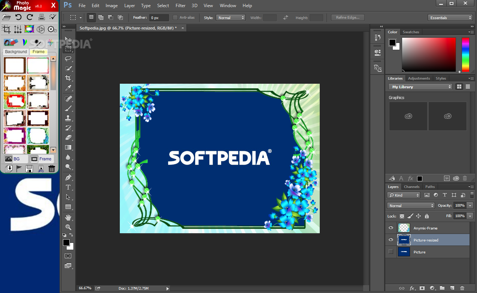The image size is (477, 293).
Task: Select the Crop tool in Photoshop toolbox
Action: tap(68, 78)
